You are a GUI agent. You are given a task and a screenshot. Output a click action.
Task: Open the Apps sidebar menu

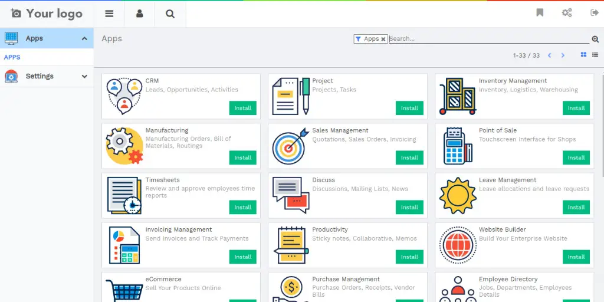pyautogui.click(x=47, y=38)
